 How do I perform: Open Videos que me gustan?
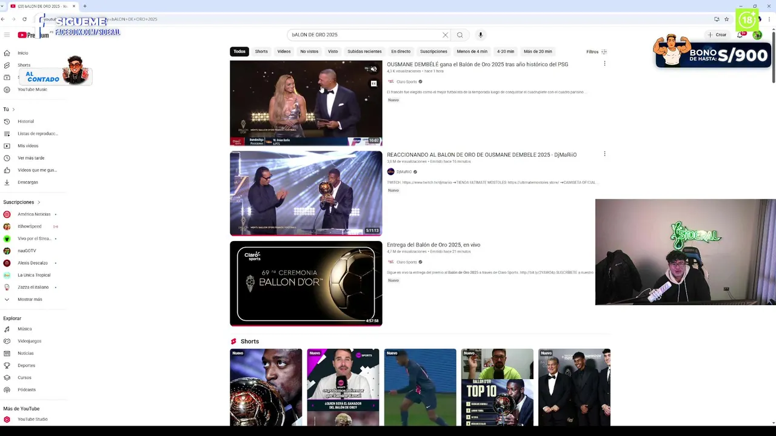pyautogui.click(x=36, y=170)
